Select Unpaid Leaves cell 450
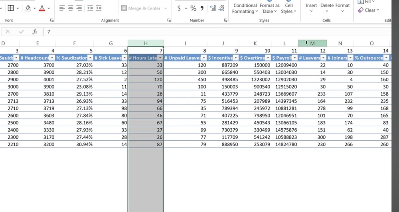The width and height of the screenshot is (399, 212). pos(185,80)
